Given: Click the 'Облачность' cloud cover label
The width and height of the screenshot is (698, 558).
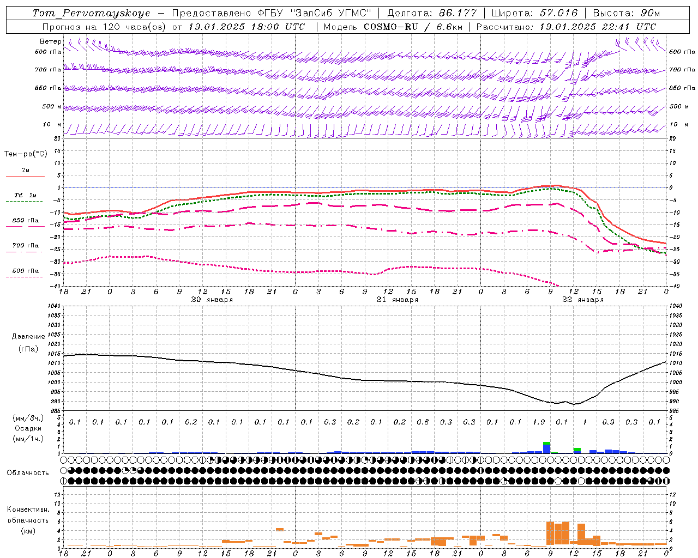Looking at the screenshot, I should point(28,473).
